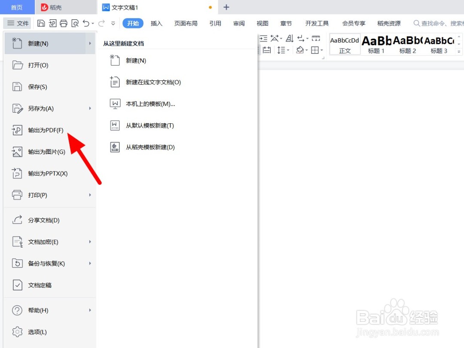Screen dimensions: 464x348
Task: Click the 查找命令 search box
Action: [439, 23]
